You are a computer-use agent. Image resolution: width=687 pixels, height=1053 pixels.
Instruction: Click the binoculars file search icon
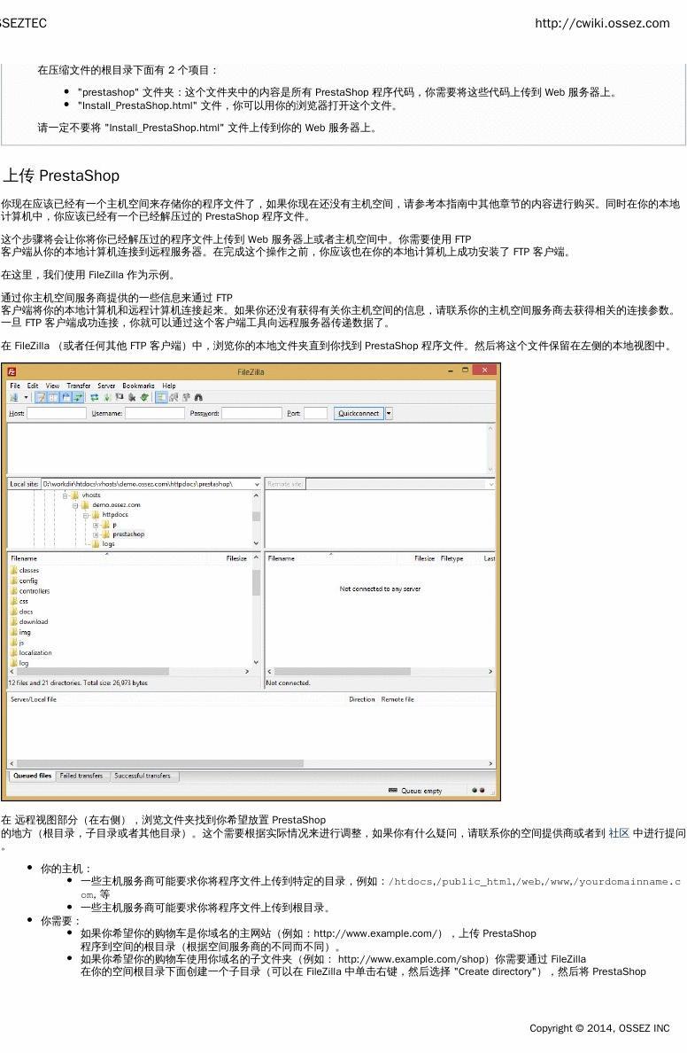point(198,398)
